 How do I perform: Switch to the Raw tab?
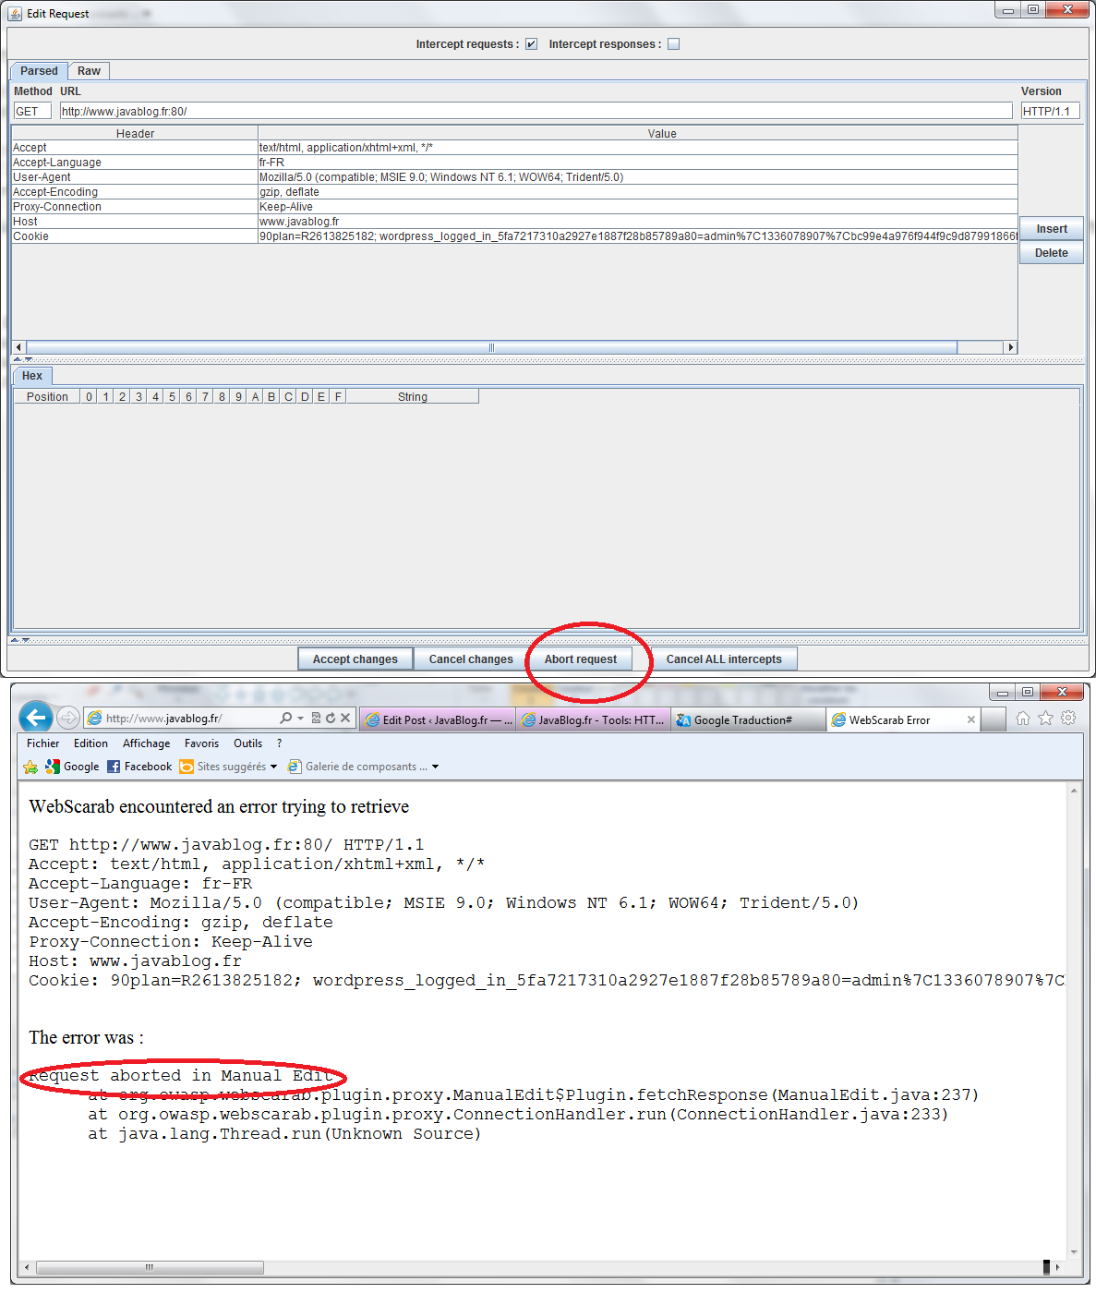89,71
